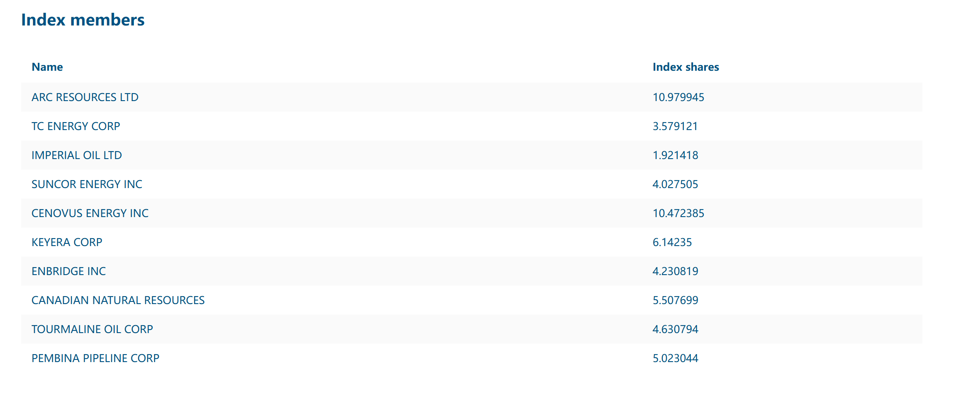This screenshot has height=417, width=961.
Task: Select PEMBINA PIPELINE CORP row name
Action: 95,358
